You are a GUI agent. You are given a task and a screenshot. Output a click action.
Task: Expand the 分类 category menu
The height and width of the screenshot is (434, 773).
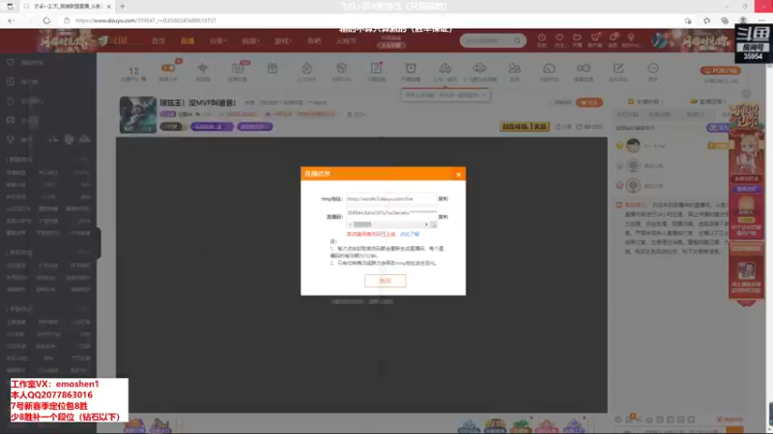tap(218, 41)
